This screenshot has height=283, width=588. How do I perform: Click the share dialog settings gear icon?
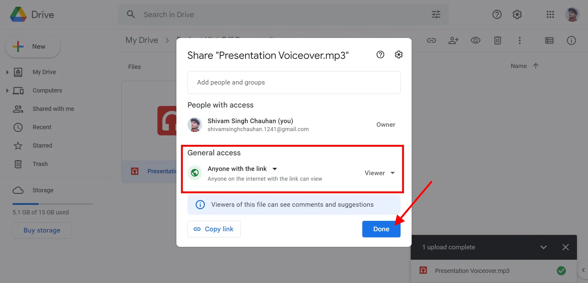pos(398,55)
